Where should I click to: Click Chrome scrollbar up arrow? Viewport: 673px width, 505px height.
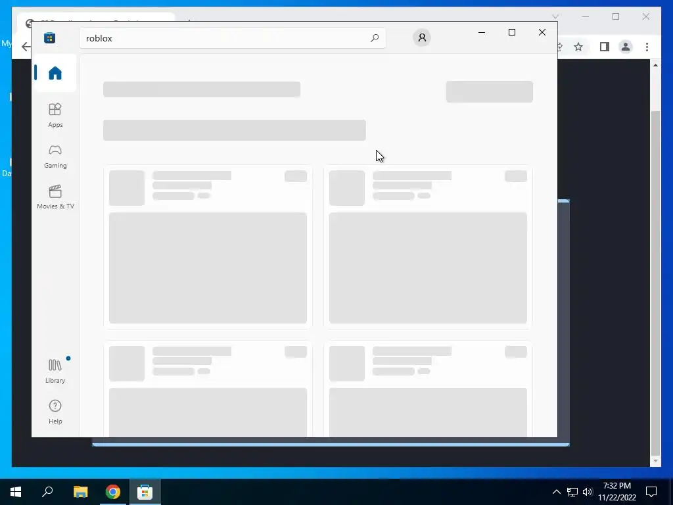[x=655, y=65]
